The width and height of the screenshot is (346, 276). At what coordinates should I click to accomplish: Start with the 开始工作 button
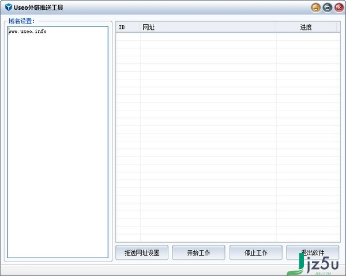coord(198,252)
